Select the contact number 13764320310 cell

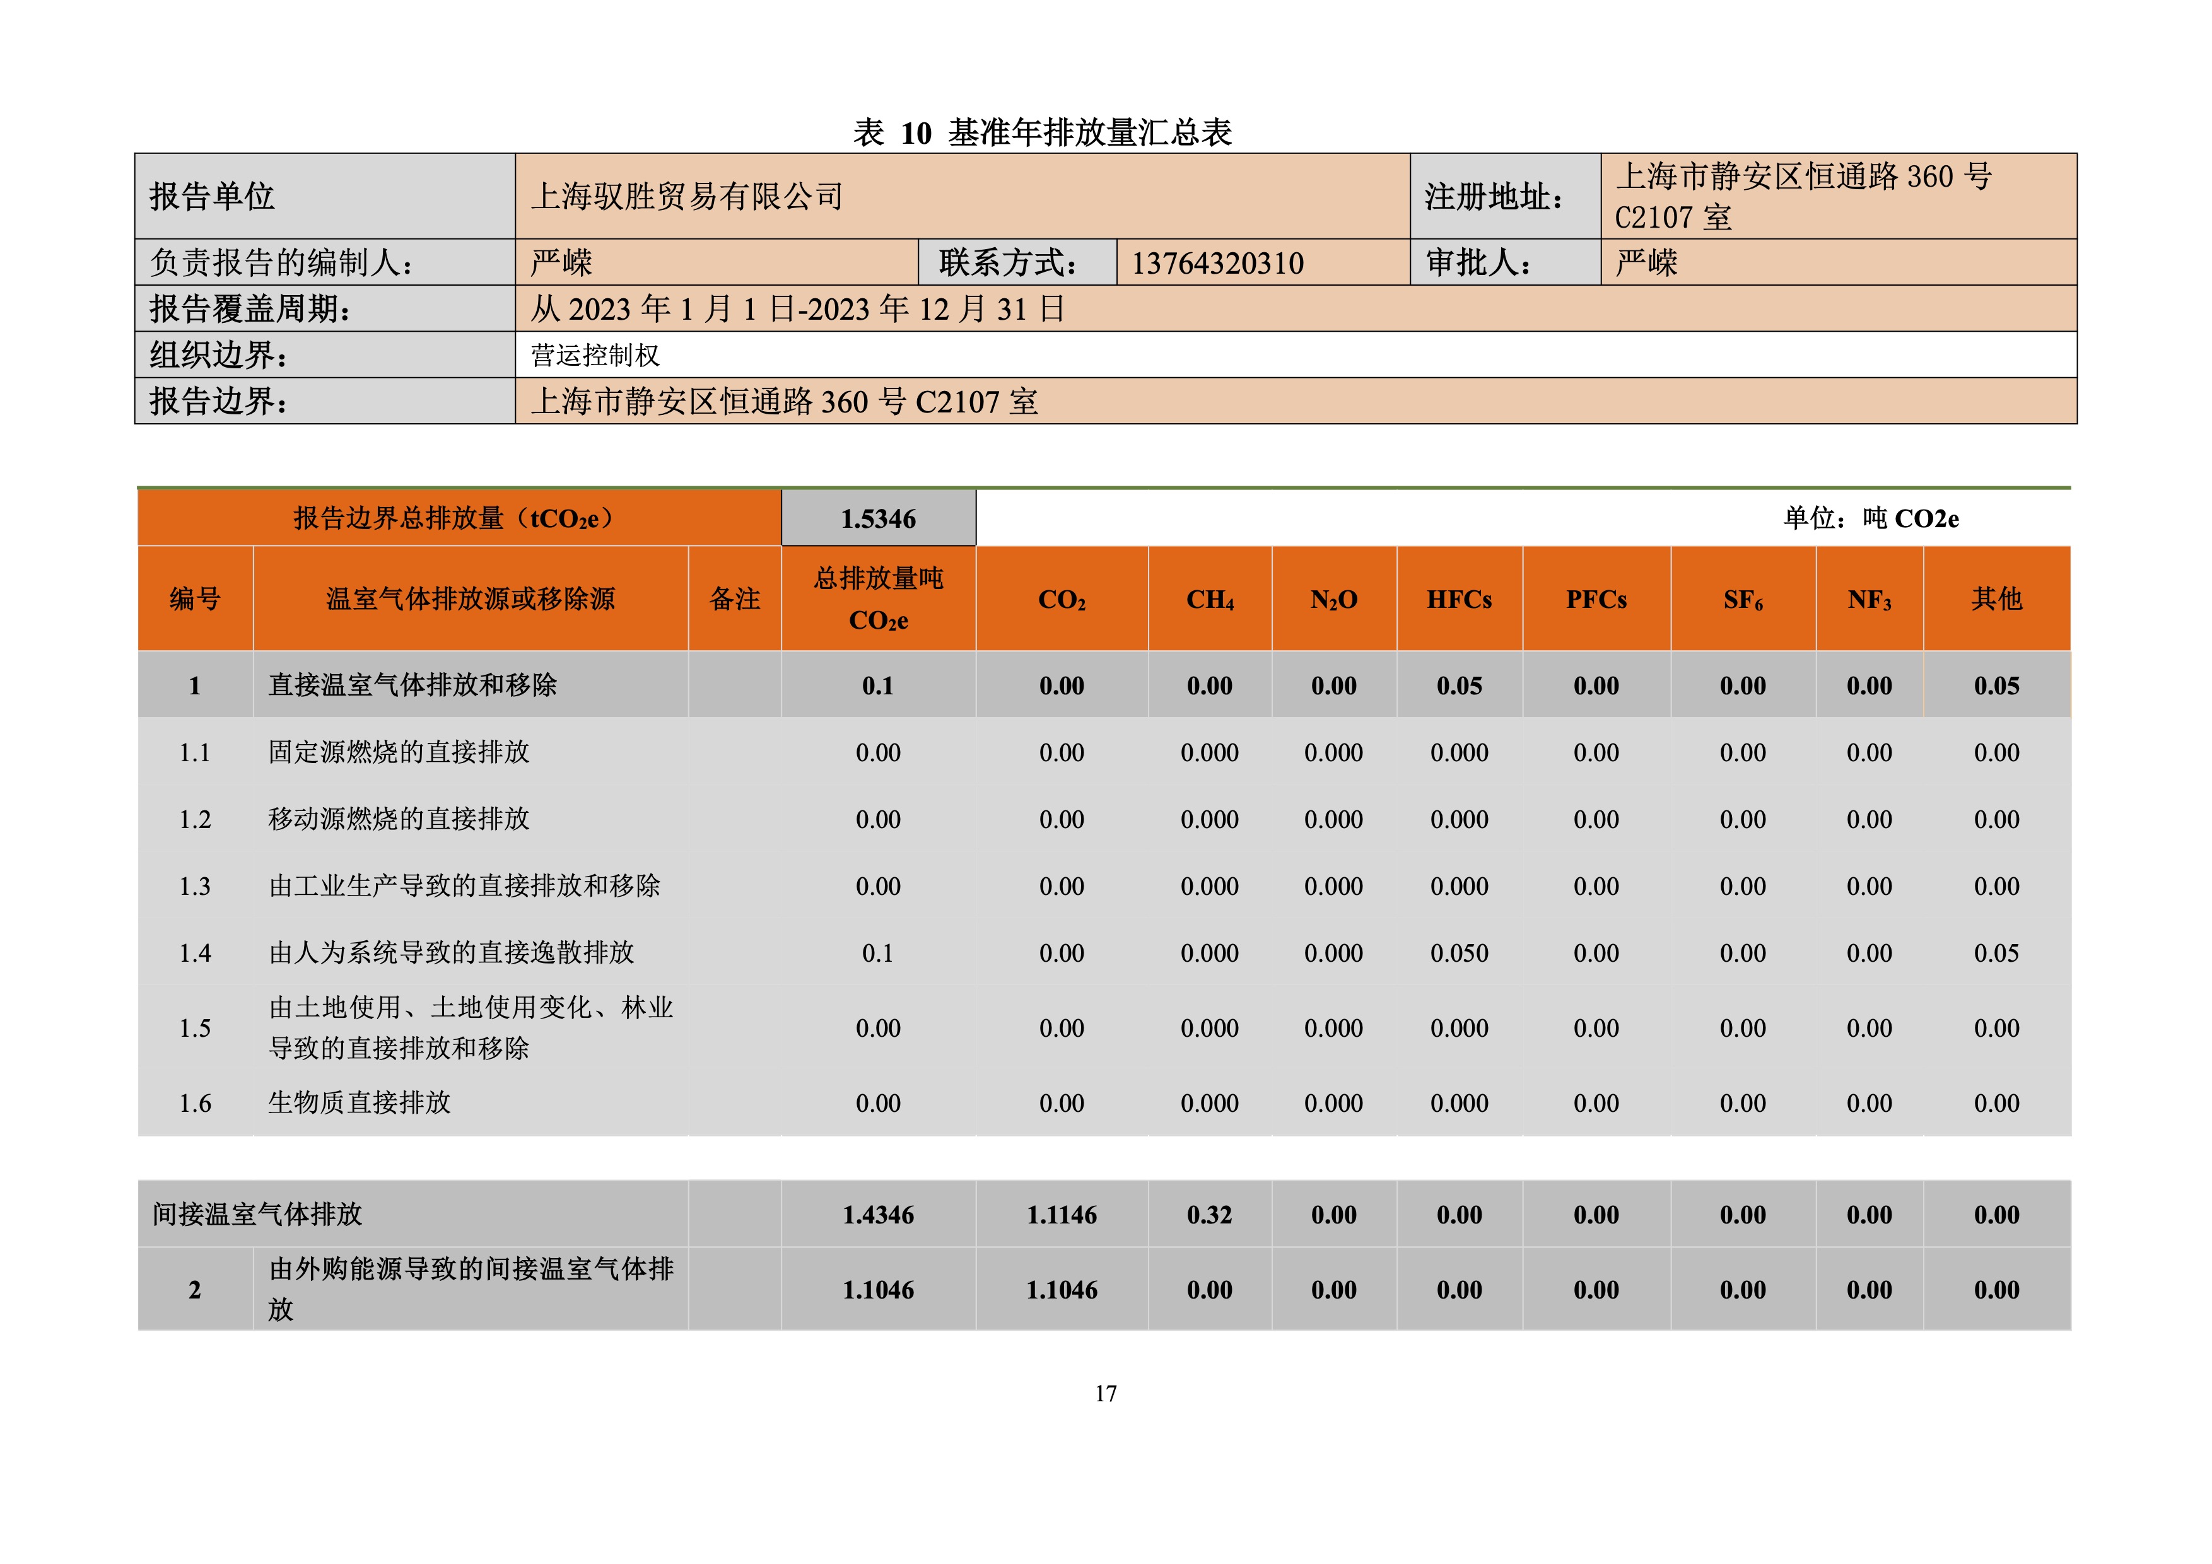1263,262
